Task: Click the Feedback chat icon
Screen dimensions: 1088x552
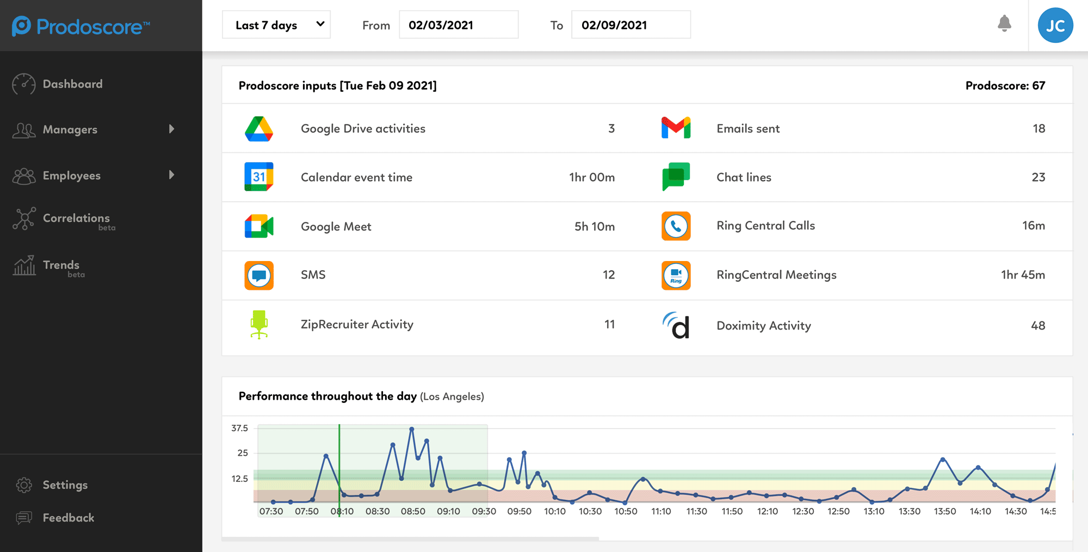Action: pyautogui.click(x=24, y=518)
